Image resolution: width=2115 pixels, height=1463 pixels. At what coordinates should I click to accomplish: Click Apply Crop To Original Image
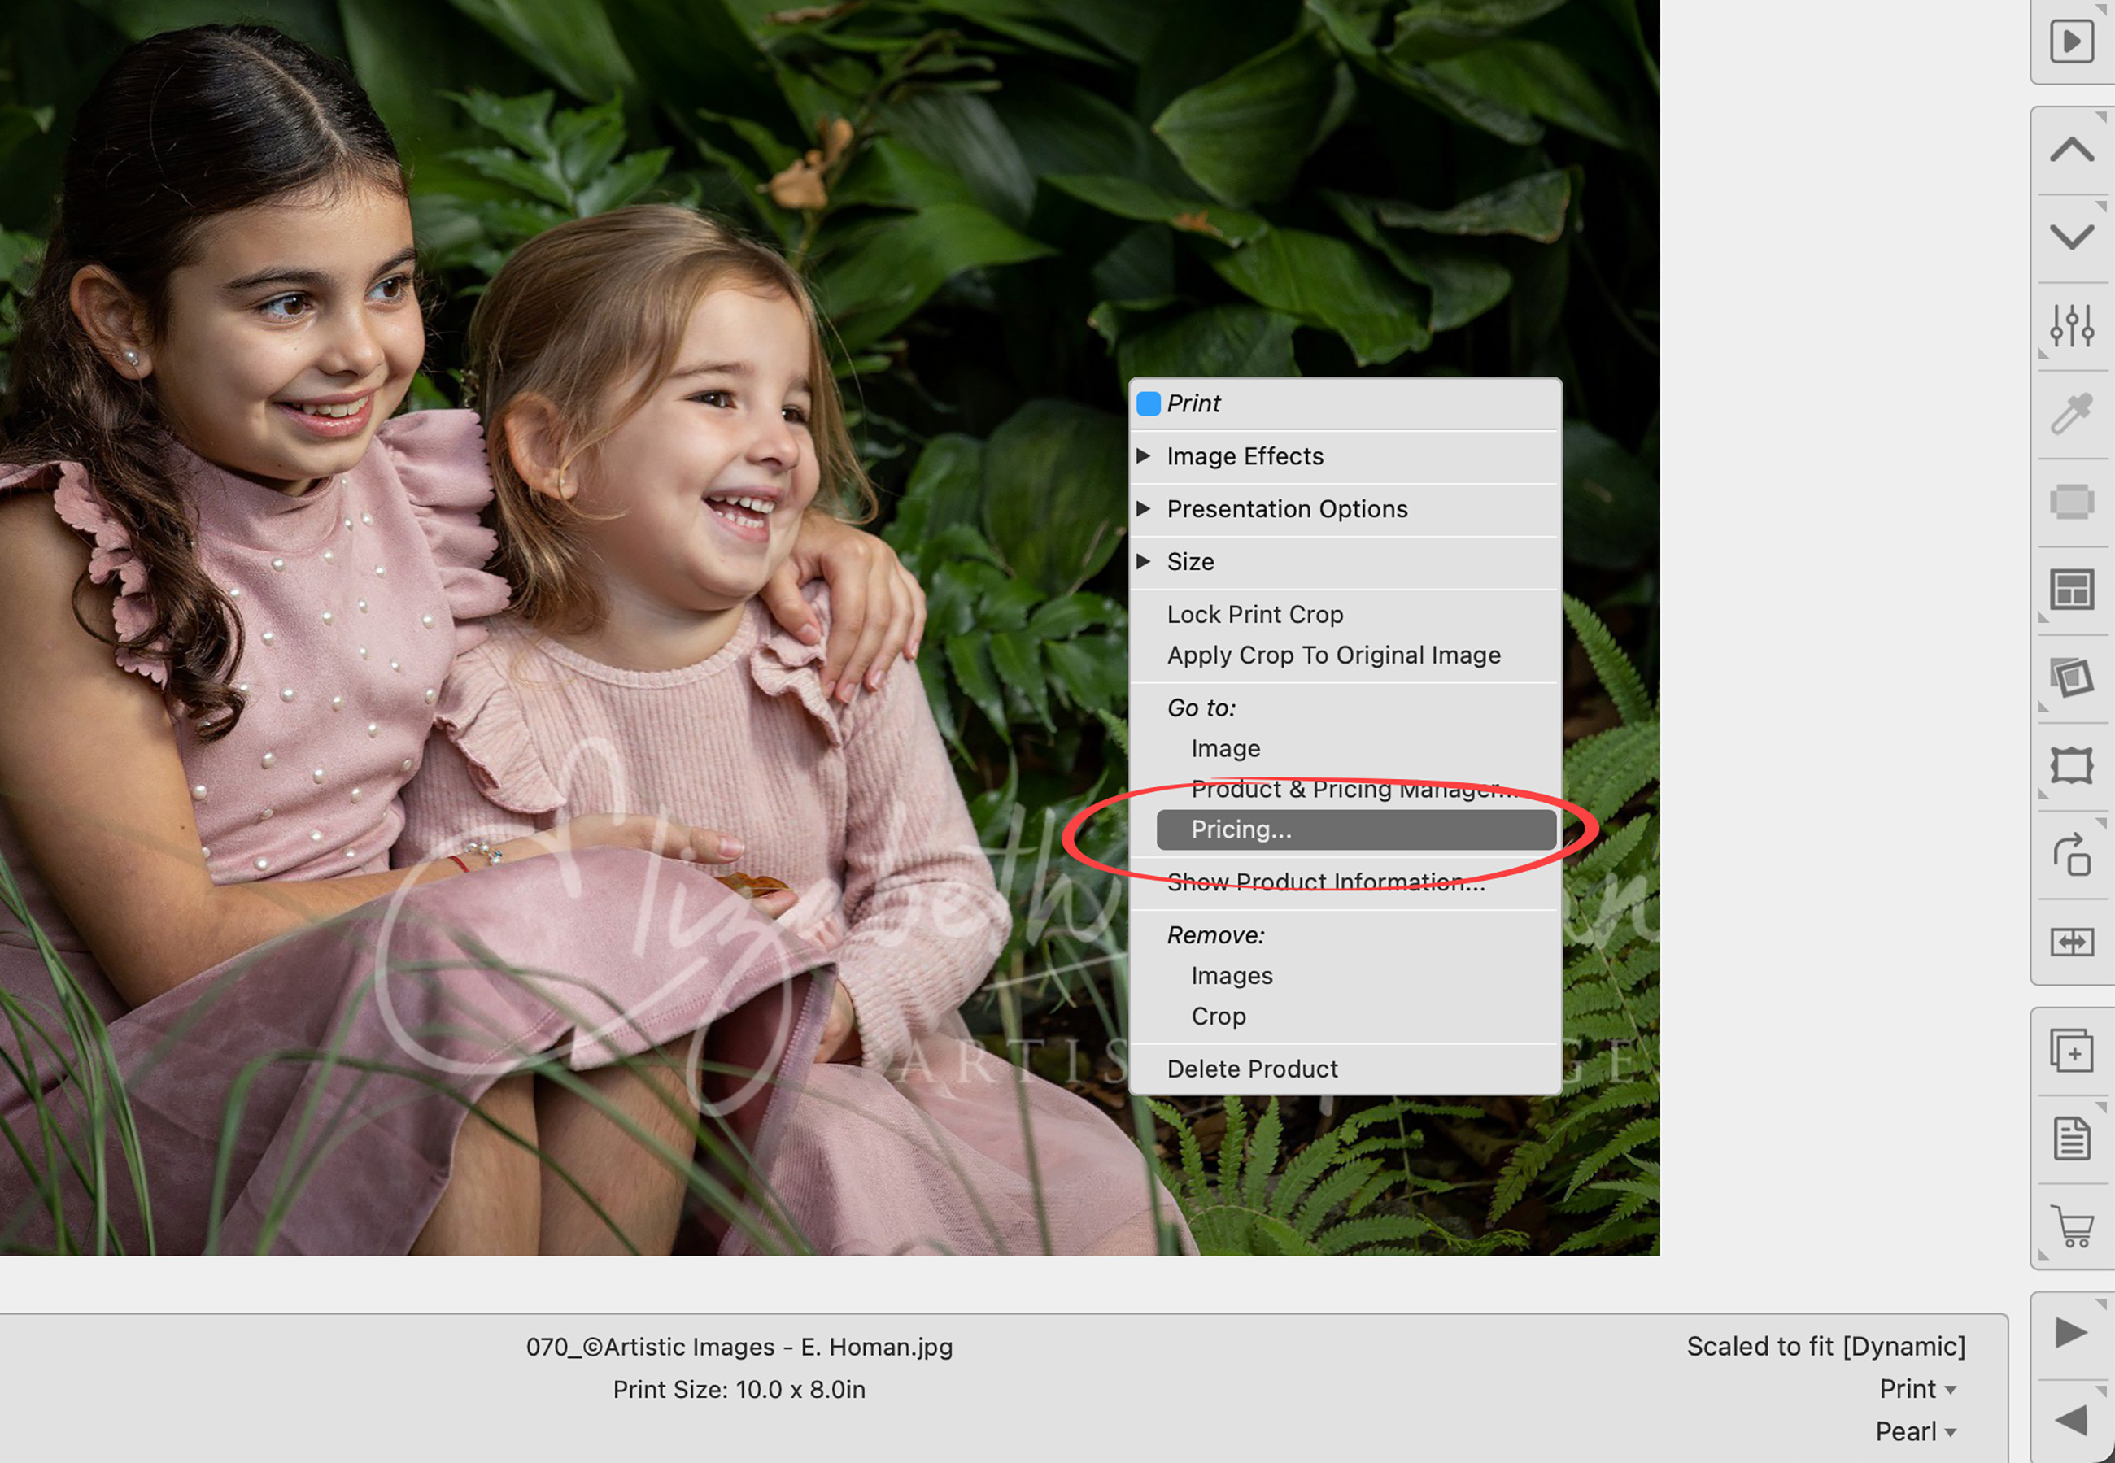click(x=1333, y=655)
